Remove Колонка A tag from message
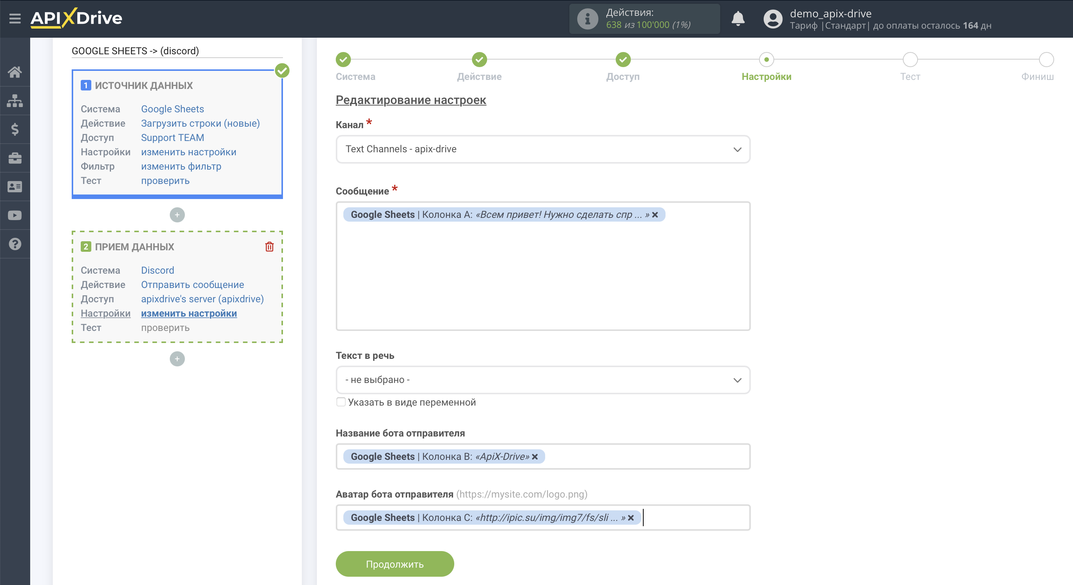1073x585 pixels. (655, 215)
